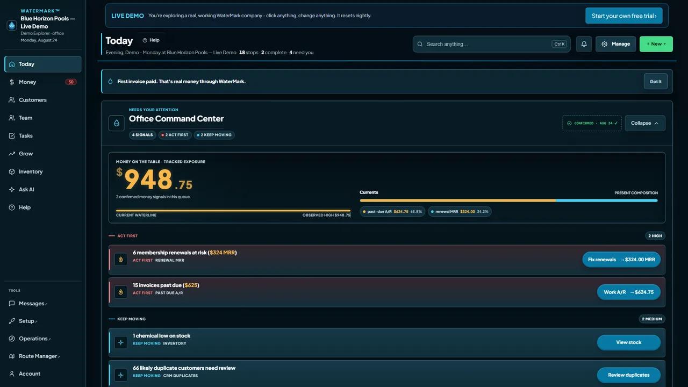Click the 2 ACT FIRST filter chip

(175, 135)
